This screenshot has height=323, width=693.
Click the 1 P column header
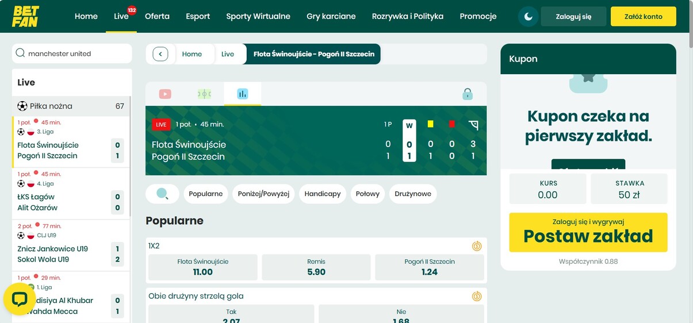coord(388,125)
